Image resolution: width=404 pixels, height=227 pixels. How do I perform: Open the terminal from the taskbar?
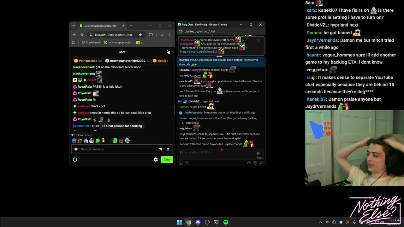point(216,222)
